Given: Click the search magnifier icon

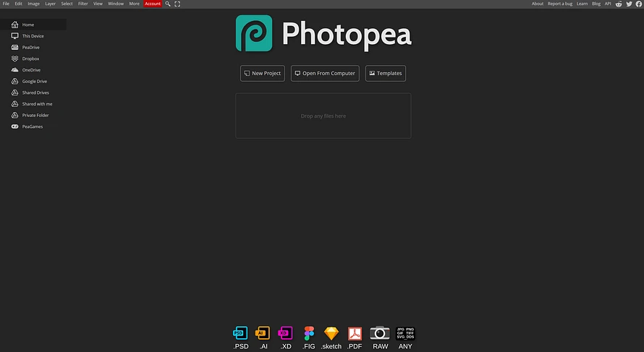Looking at the screenshot, I should (168, 4).
